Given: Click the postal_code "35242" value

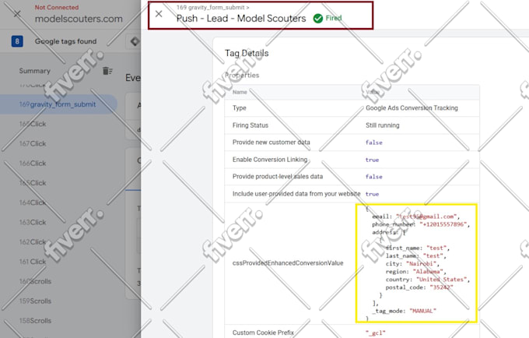Looking at the screenshot, I should 441,287.
